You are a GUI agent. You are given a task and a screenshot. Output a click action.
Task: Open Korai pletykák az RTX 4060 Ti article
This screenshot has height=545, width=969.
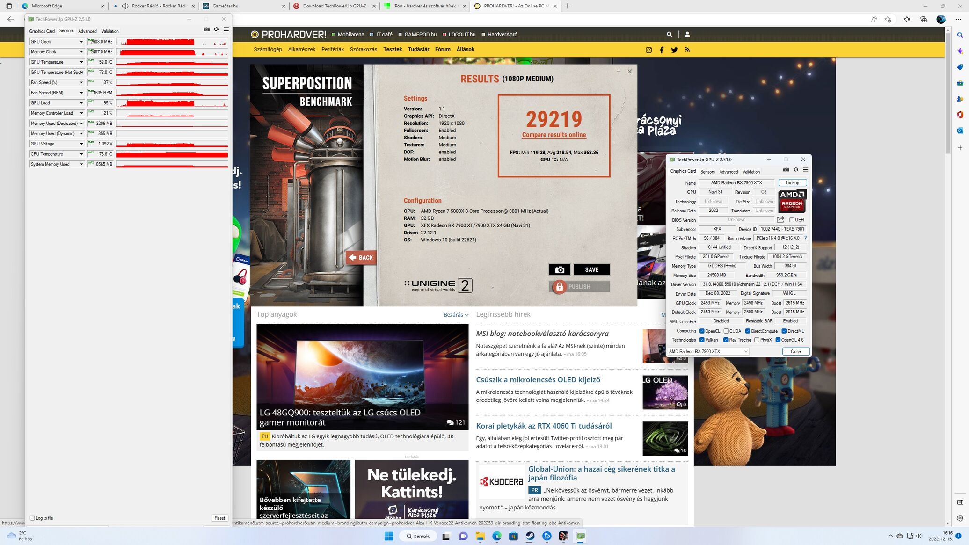tap(544, 426)
